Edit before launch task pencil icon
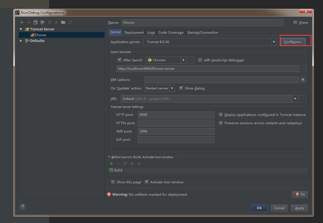Image resolution: width=323 pixels, height=223 pixels. [125, 164]
